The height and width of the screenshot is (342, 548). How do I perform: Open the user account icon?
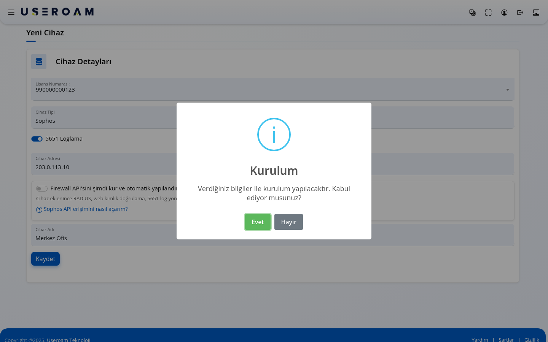pyautogui.click(x=504, y=13)
